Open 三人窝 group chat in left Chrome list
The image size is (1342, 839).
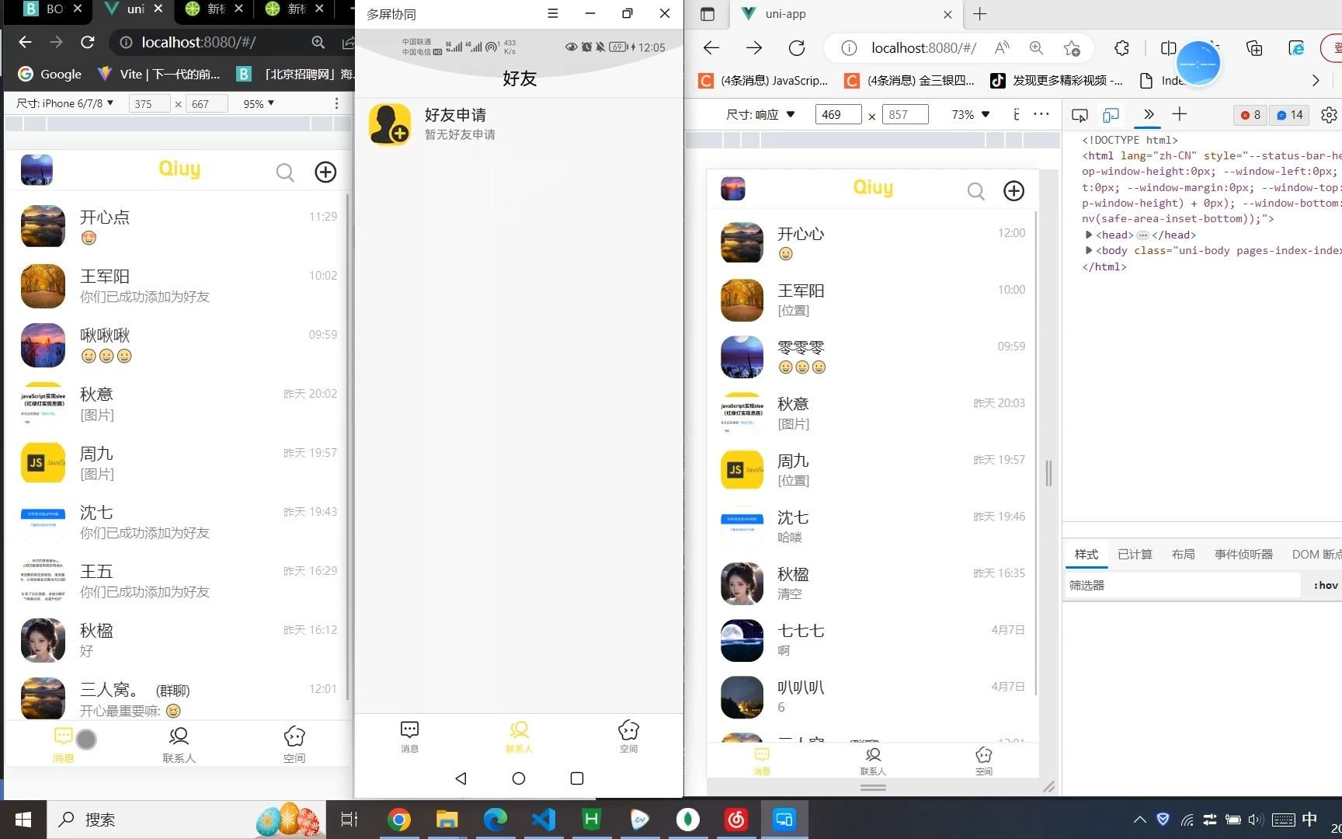(179, 697)
